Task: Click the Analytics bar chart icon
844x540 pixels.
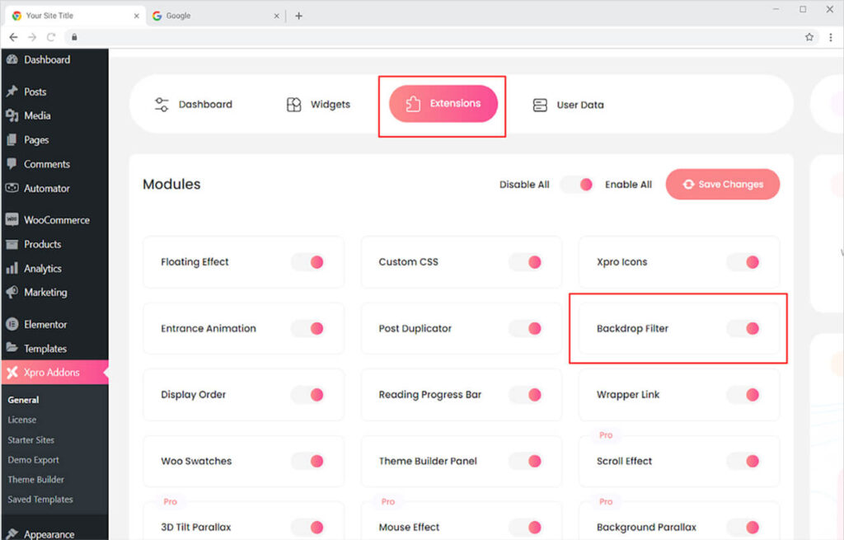Action: click(12, 269)
